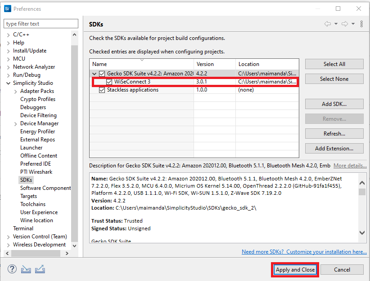
Task: Select Toolchains in the preferences tree
Action: point(33,204)
